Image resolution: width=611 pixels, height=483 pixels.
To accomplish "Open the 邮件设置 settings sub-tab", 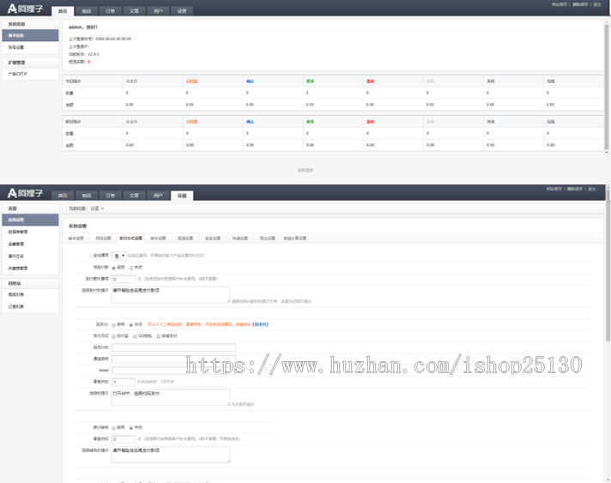I will (x=158, y=238).
